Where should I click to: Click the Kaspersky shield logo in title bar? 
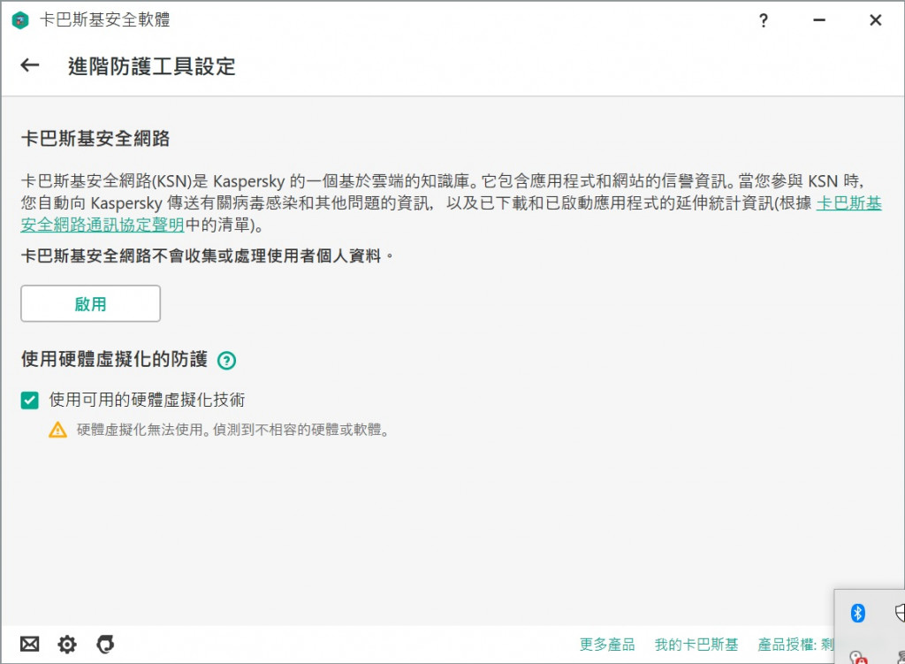(x=20, y=20)
